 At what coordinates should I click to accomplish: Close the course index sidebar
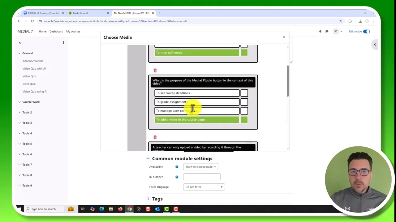[x=20, y=43]
